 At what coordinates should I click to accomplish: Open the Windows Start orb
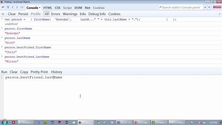5,122
